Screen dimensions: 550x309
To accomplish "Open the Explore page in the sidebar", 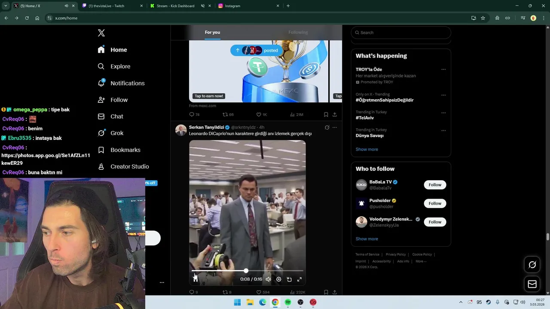I will (x=114, y=67).
